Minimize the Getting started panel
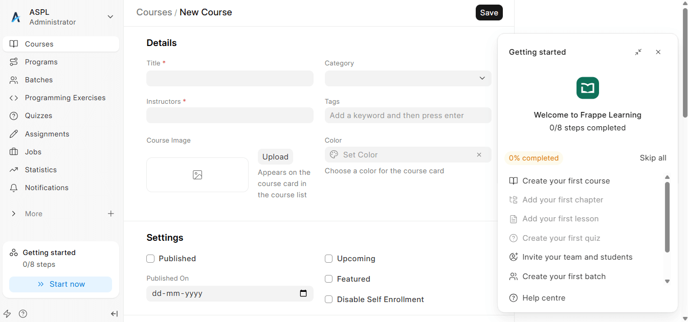This screenshot has height=322, width=688. click(638, 52)
